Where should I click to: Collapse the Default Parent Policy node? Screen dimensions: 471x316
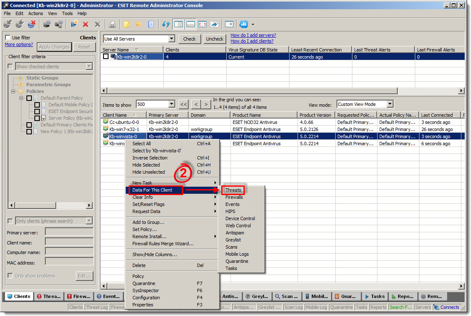pyautogui.click(x=21, y=98)
